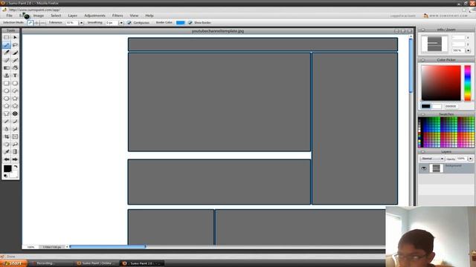Open the Smoothing dropdown arrow

coord(121,23)
